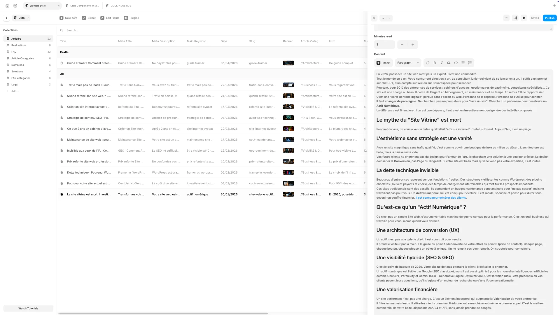The width and height of the screenshot is (560, 315).
Task: Toggle inline code formatting
Action: click(456, 63)
